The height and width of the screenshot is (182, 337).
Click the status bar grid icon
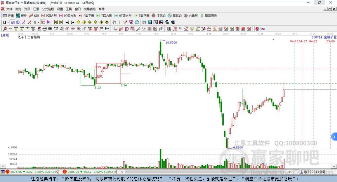point(3,172)
